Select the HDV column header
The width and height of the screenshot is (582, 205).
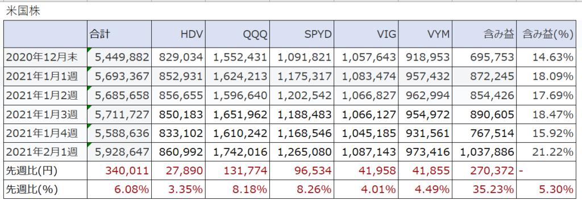tap(178, 35)
